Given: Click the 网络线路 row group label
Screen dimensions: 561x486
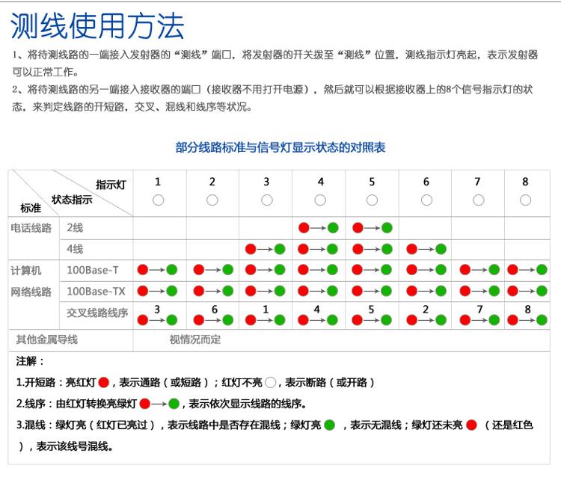Looking at the screenshot, I should click(31, 292).
